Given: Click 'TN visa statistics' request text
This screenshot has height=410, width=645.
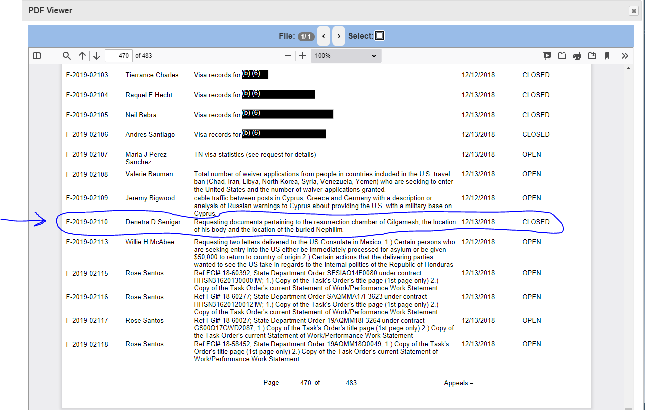Looking at the screenshot, I should coord(255,155).
